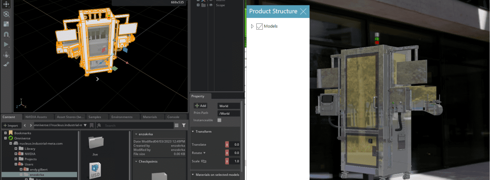The image size is (490, 180).
Task: Expand the Library folder
Action: pos(16,149)
